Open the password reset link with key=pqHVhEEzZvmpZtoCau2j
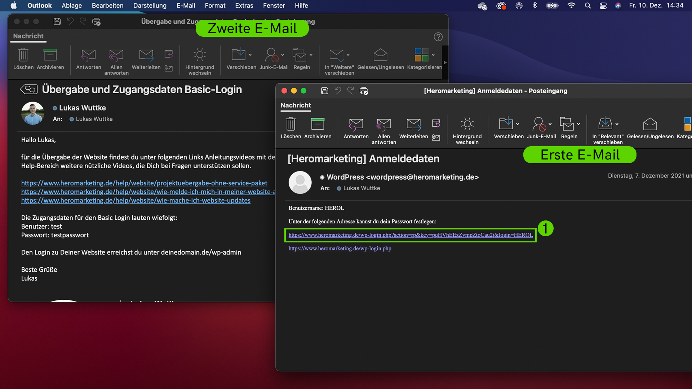 (x=411, y=235)
